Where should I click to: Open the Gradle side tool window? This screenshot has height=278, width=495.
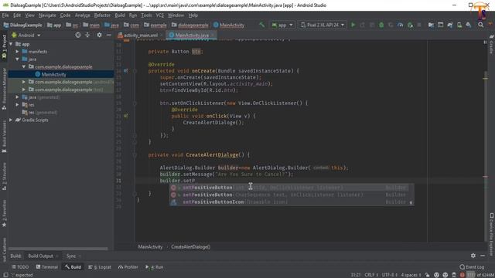[492, 44]
